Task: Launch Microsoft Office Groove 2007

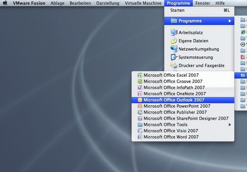Action: point(183,81)
